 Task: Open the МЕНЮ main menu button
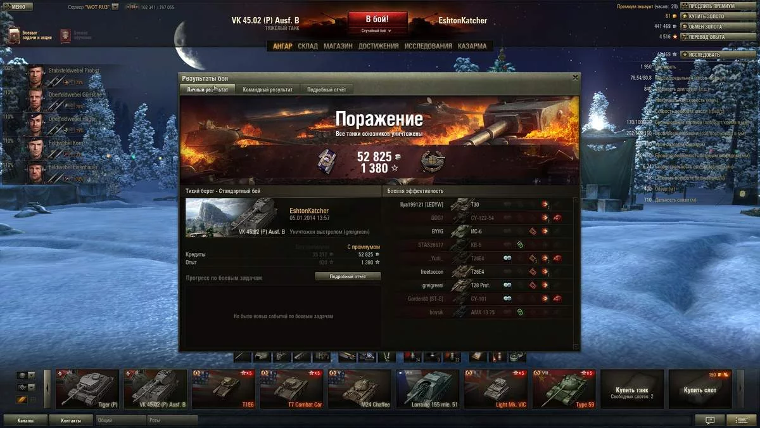tap(18, 6)
